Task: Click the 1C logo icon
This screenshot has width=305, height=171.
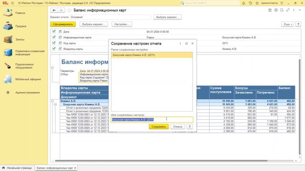Action: [x=5, y=3]
